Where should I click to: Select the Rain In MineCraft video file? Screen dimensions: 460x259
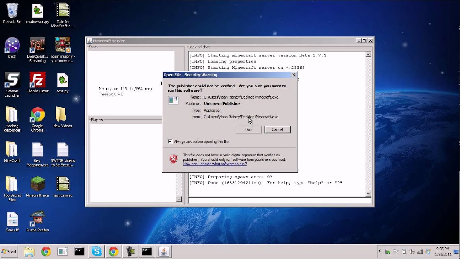[x=63, y=15]
